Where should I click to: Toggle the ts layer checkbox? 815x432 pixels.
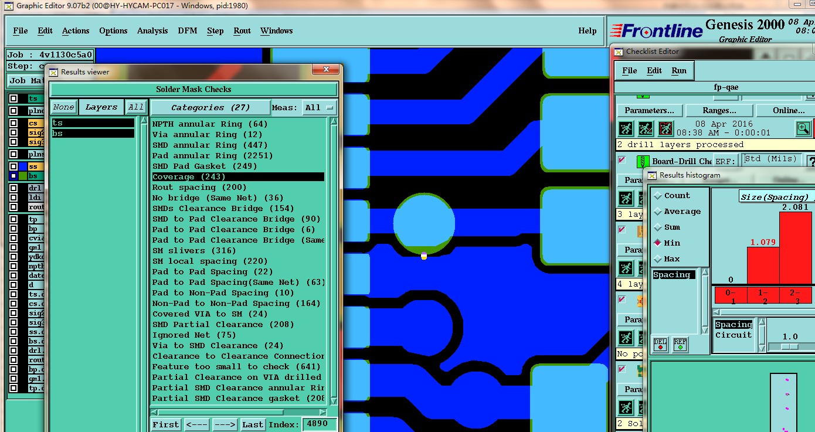[x=13, y=98]
